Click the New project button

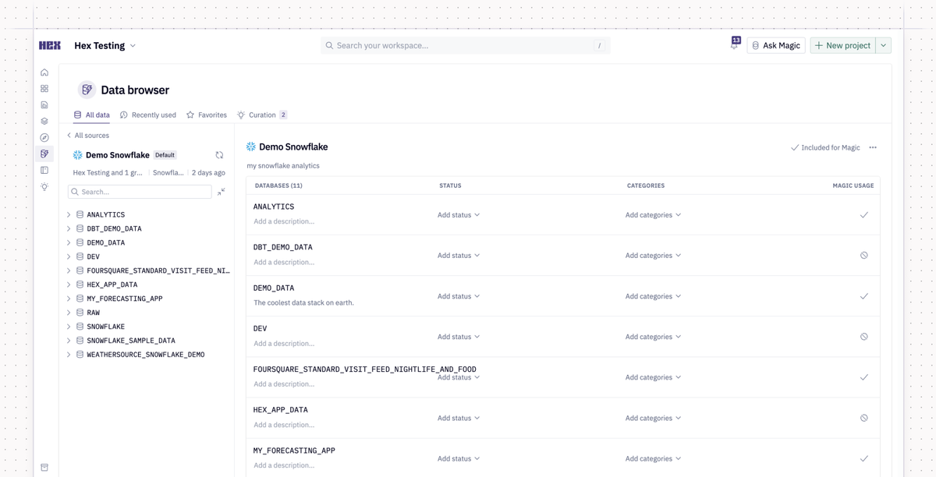point(843,46)
